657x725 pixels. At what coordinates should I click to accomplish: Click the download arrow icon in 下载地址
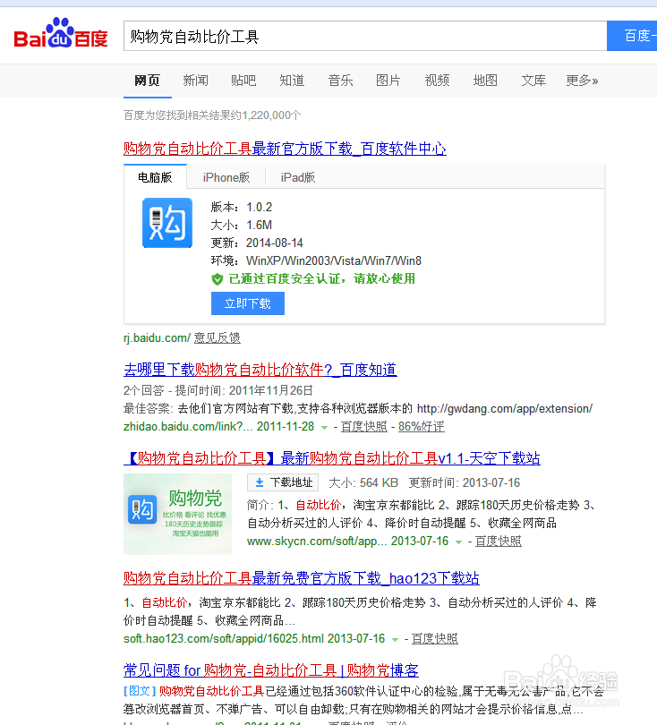click(260, 482)
